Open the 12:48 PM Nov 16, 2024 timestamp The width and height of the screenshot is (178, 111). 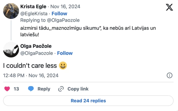(x=31, y=76)
